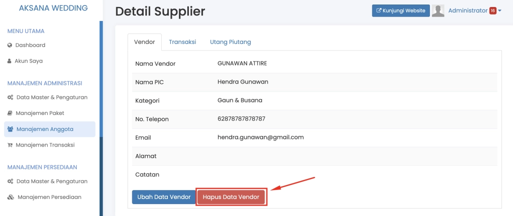The height and width of the screenshot is (216, 513).
Task: Click the Email label
Action: [143, 137]
